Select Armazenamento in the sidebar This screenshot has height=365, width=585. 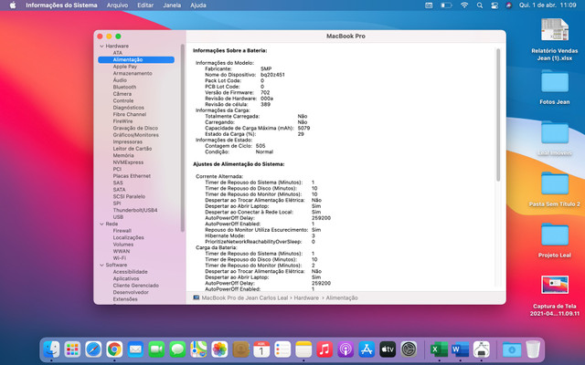click(133, 73)
